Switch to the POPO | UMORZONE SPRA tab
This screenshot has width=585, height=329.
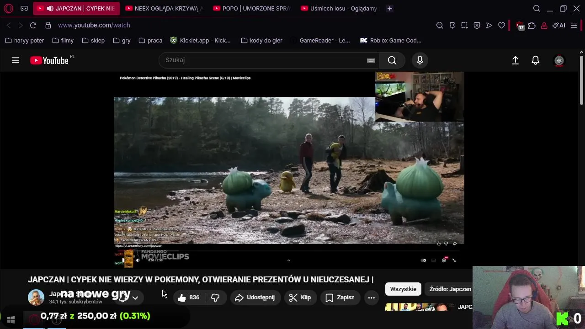(x=251, y=8)
